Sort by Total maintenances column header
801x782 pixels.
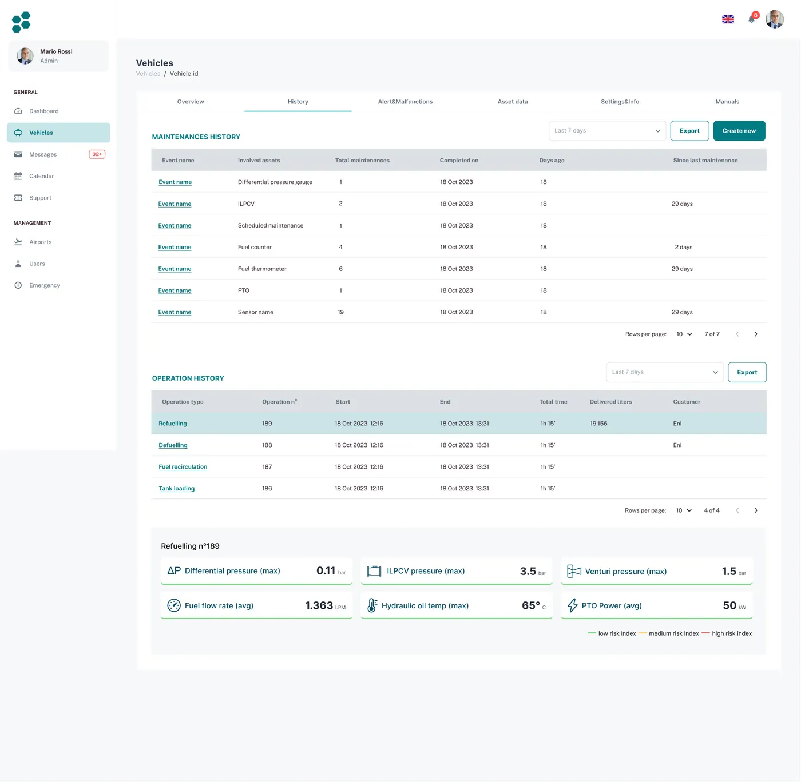click(362, 161)
